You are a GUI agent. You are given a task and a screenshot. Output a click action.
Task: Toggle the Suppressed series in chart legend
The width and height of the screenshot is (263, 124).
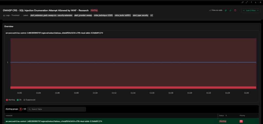pos(29,100)
